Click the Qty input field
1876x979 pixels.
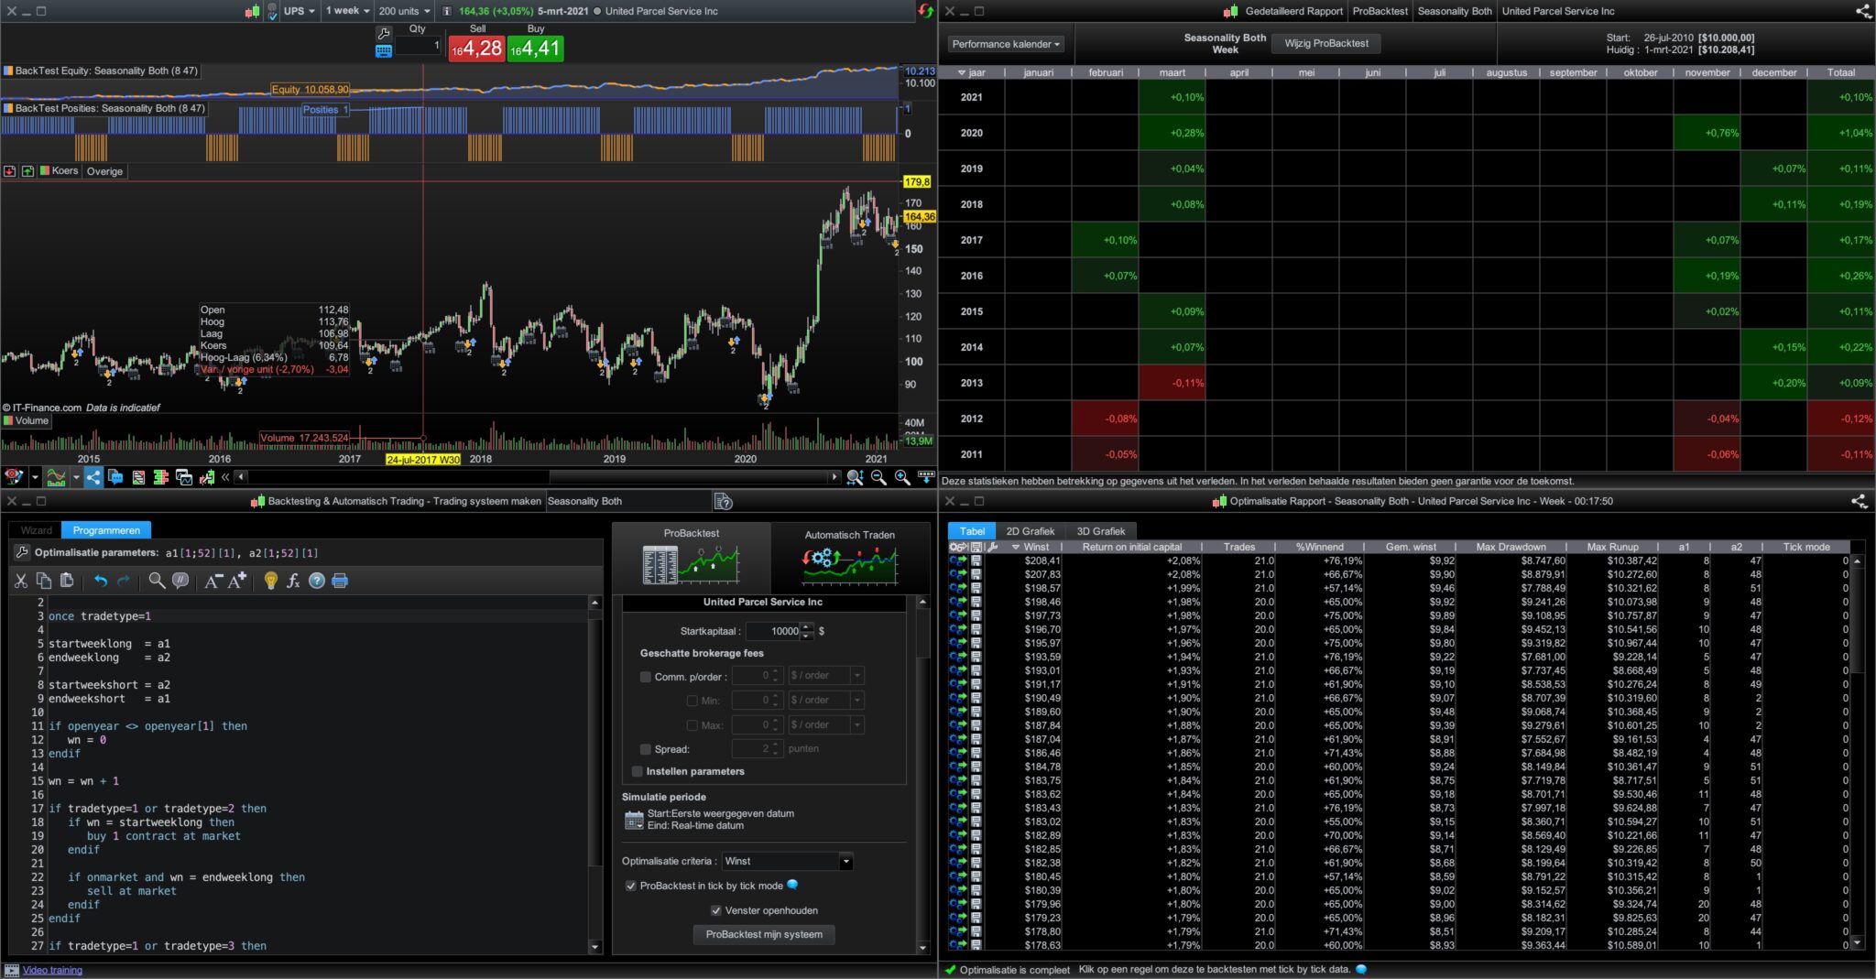(418, 45)
